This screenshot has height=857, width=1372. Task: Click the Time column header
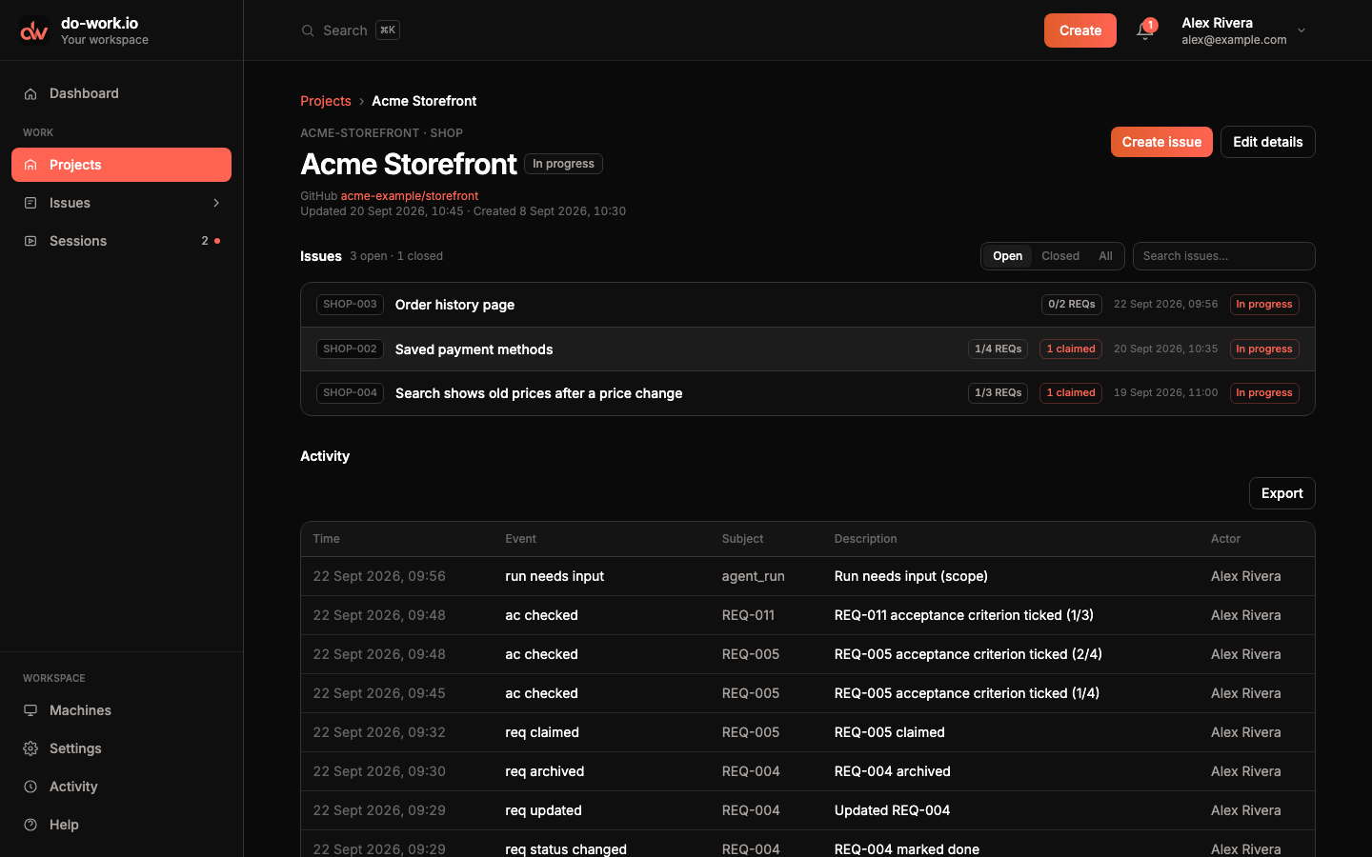(x=326, y=539)
